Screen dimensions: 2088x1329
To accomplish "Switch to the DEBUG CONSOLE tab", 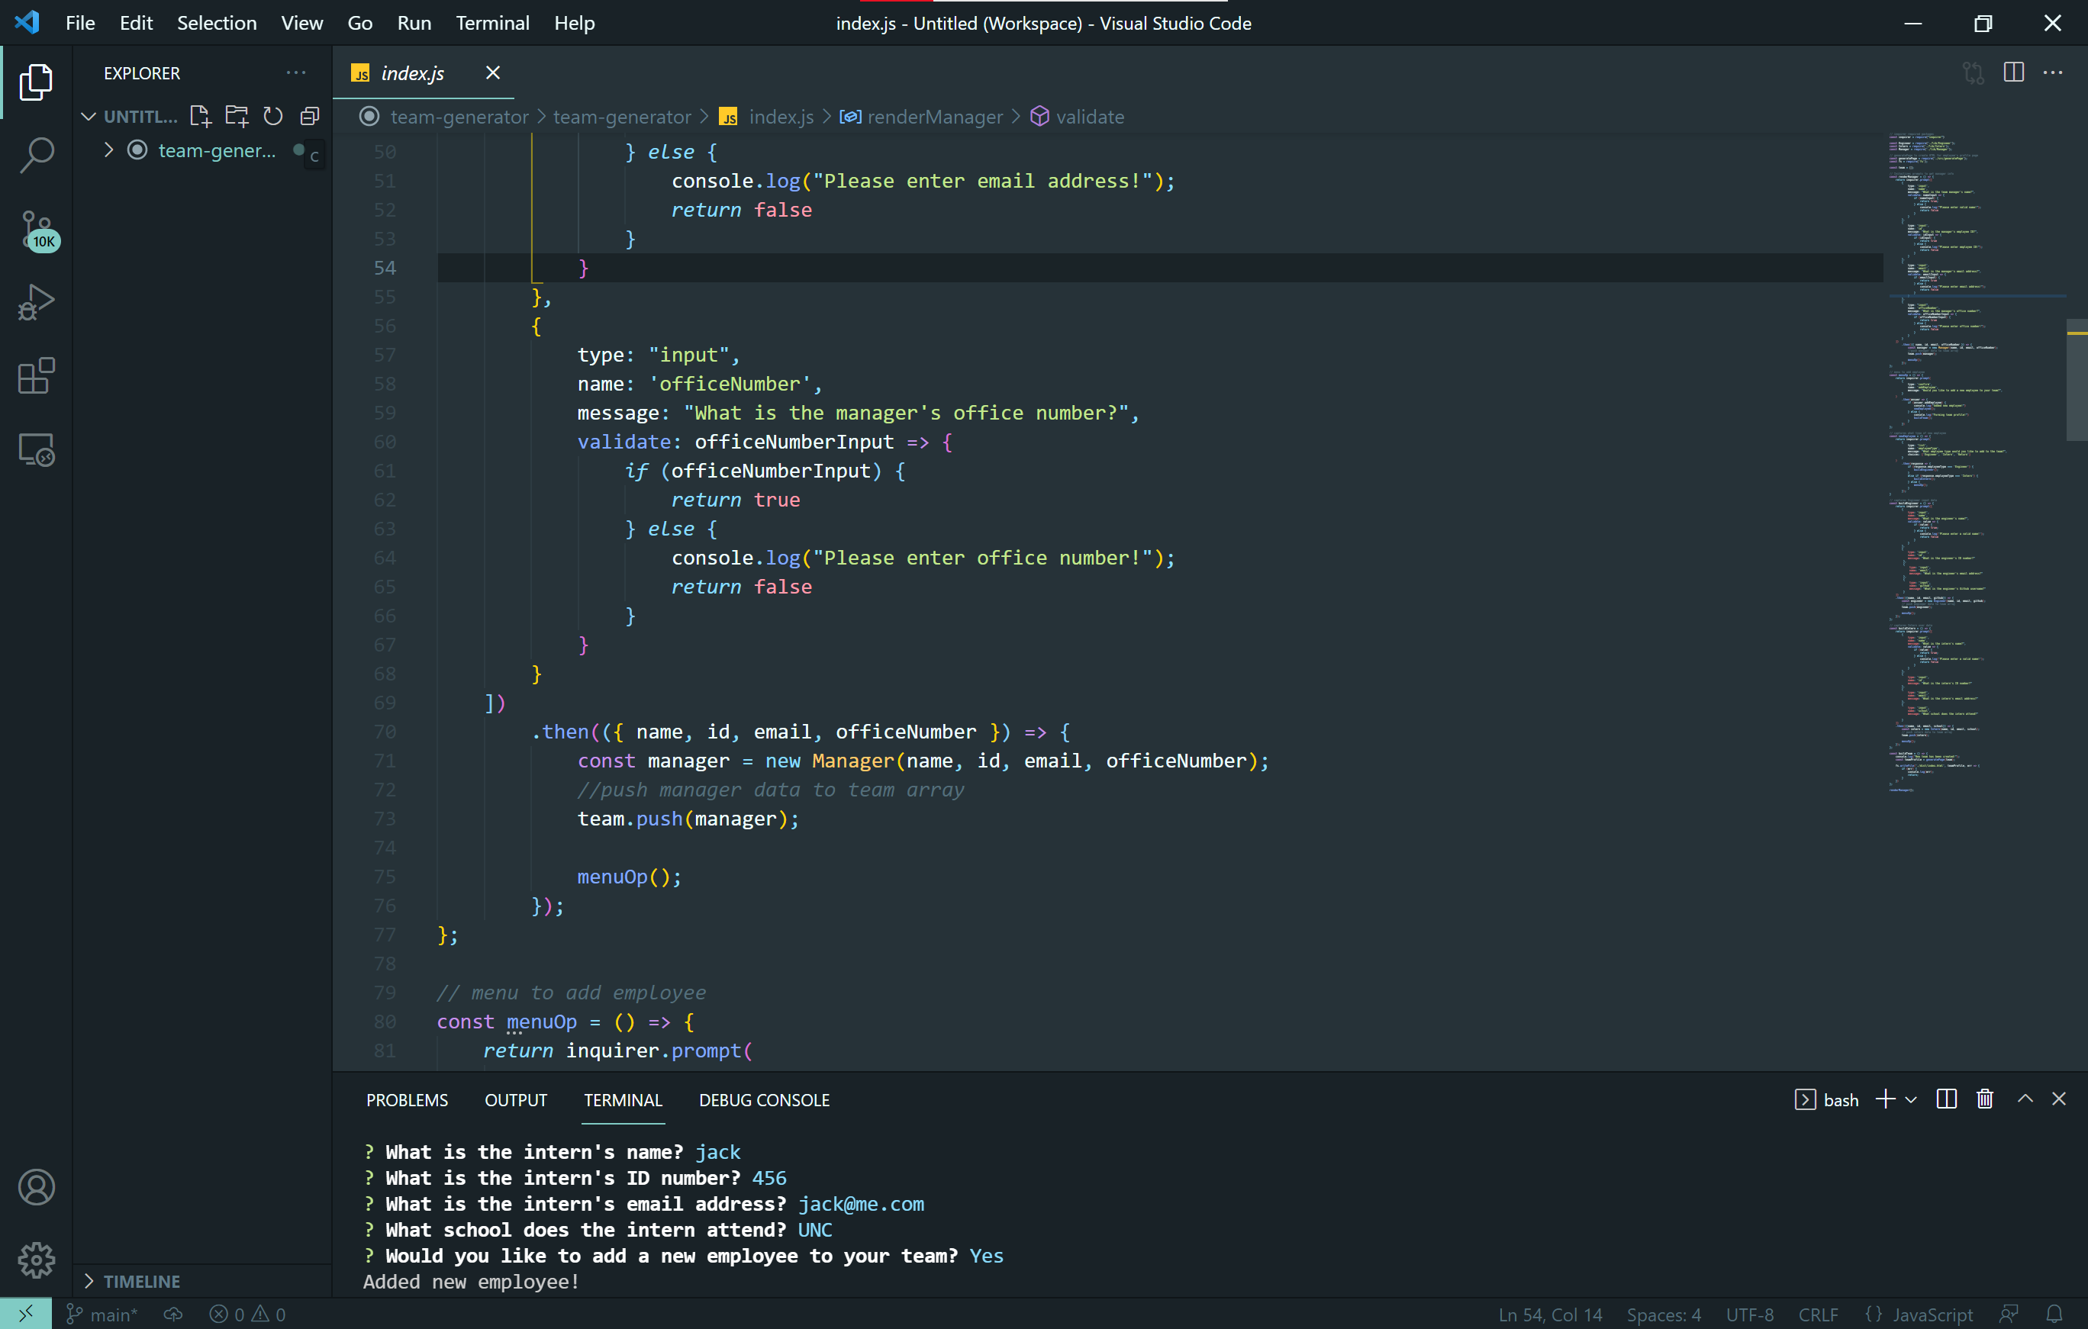I will point(763,1099).
